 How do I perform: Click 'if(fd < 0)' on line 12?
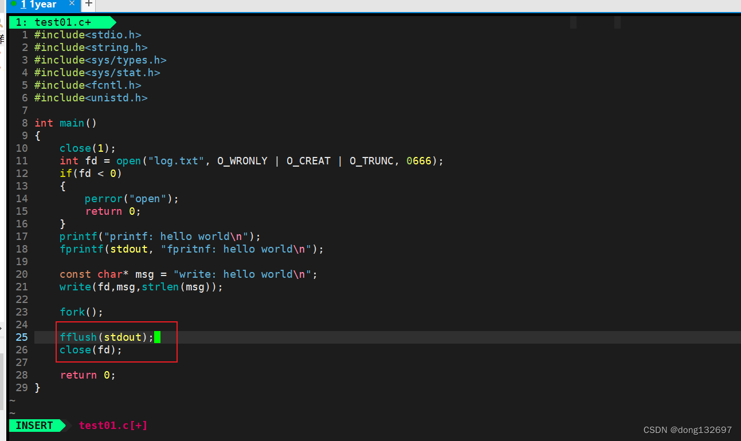click(x=91, y=174)
